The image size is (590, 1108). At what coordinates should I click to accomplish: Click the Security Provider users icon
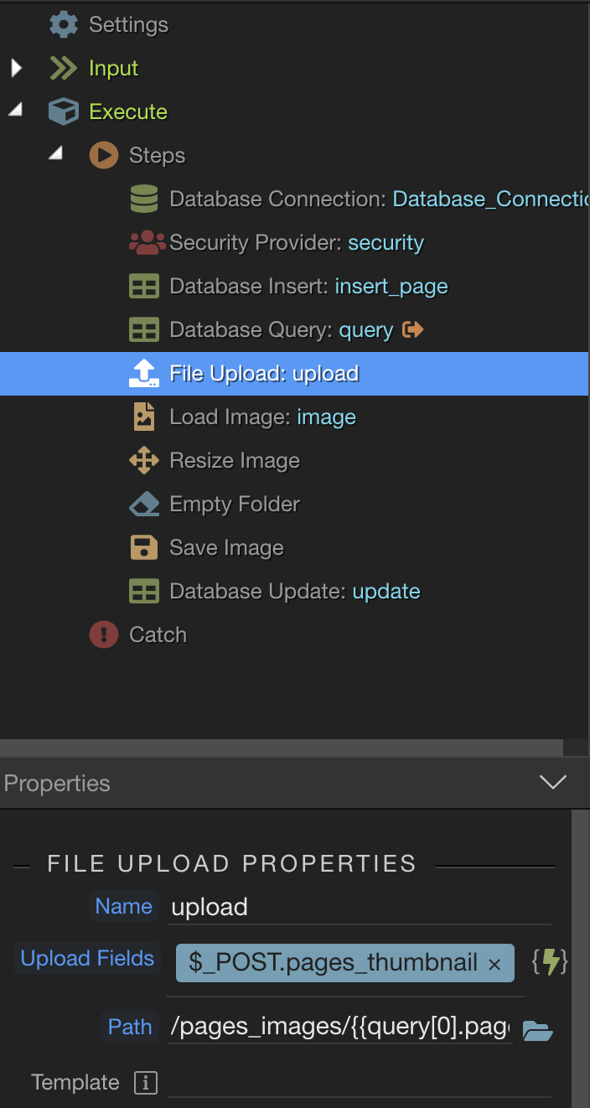[147, 242]
